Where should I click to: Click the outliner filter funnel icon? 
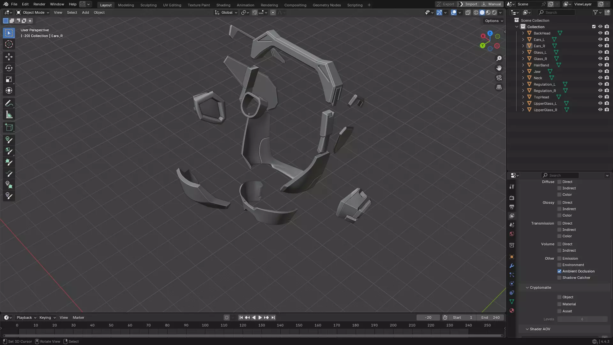coord(595,12)
